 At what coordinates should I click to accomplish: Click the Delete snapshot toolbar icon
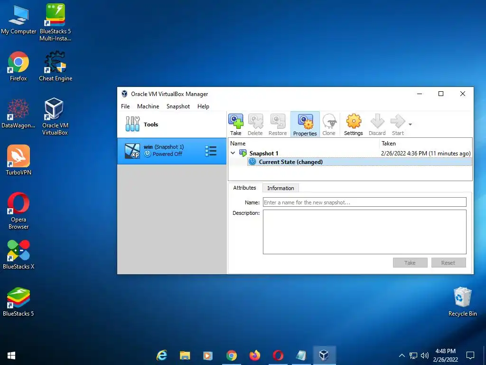pyautogui.click(x=255, y=125)
